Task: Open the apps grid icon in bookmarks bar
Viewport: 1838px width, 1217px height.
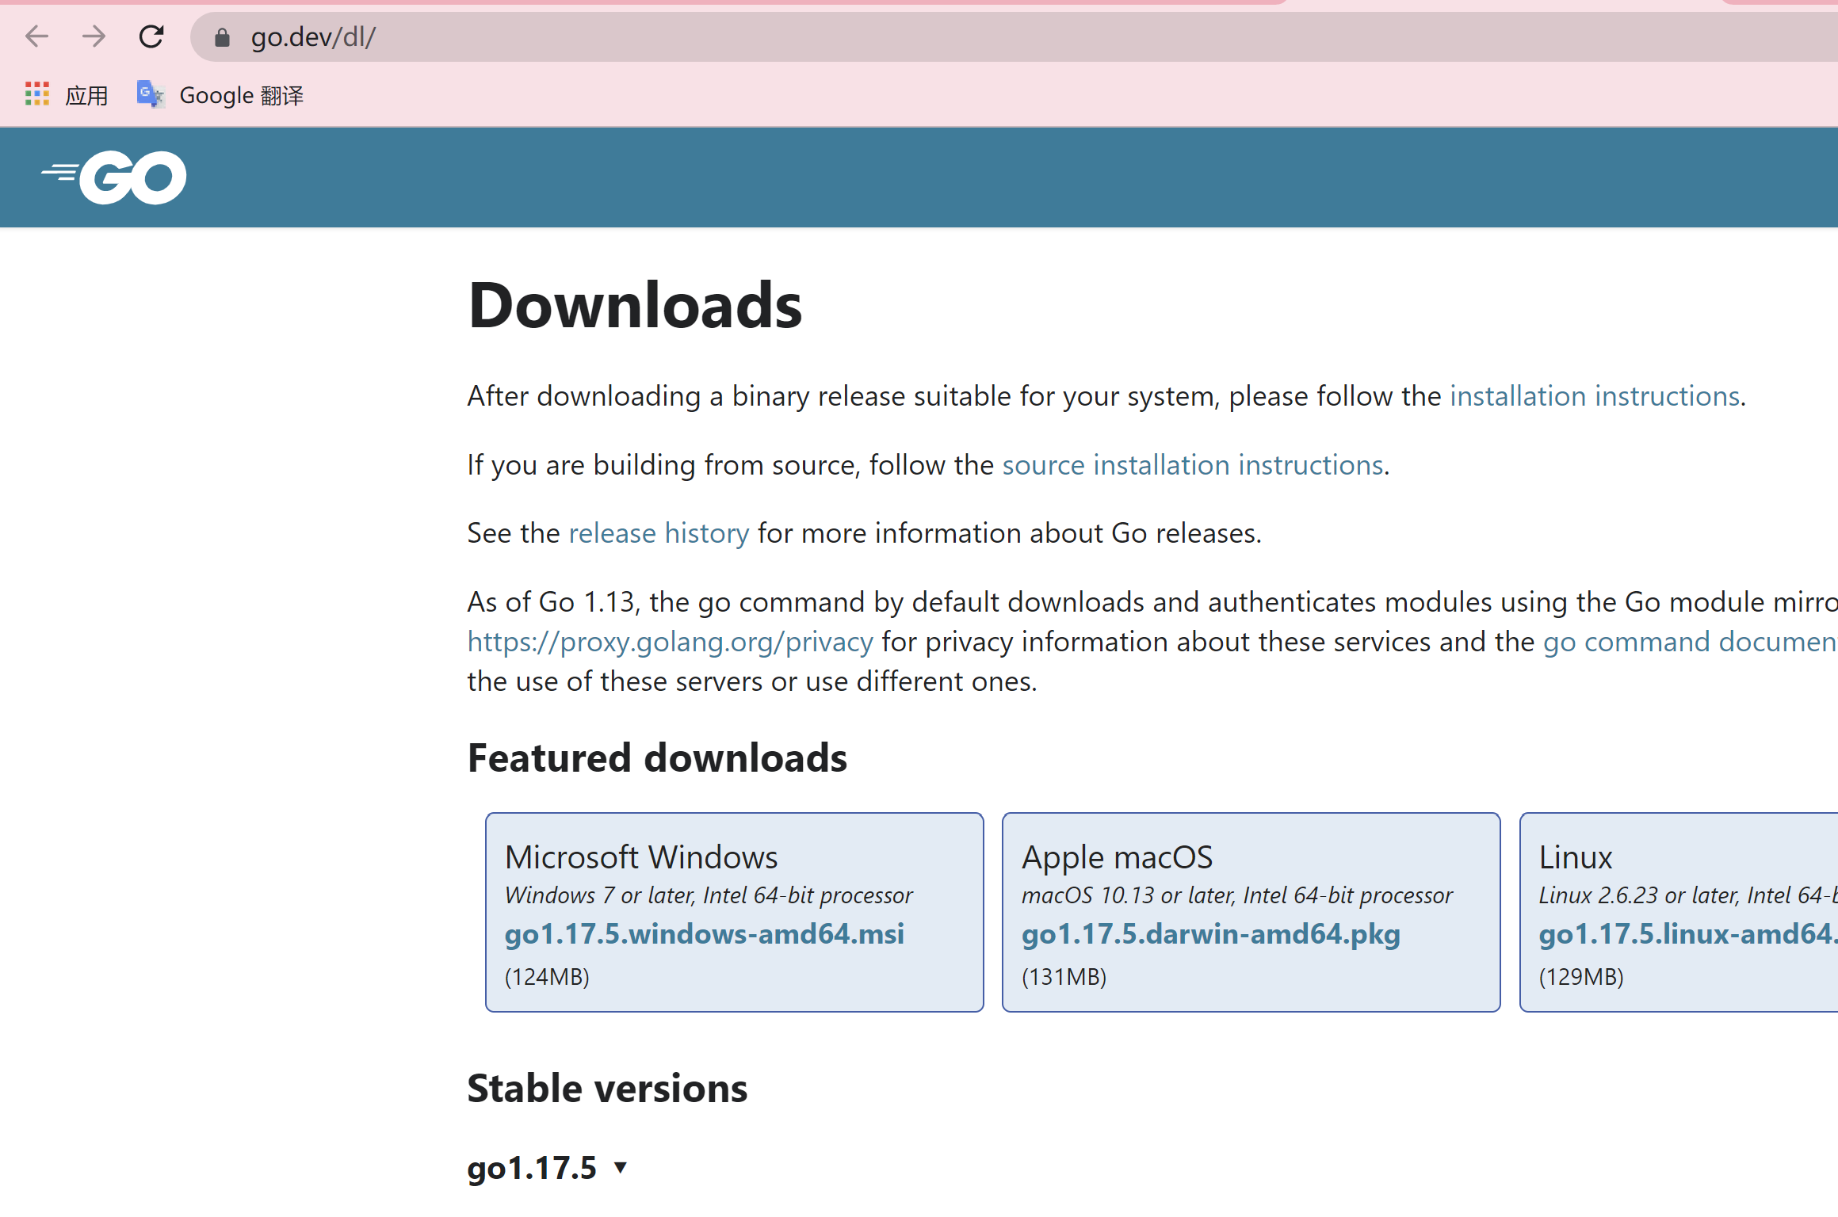Action: pos(37,94)
